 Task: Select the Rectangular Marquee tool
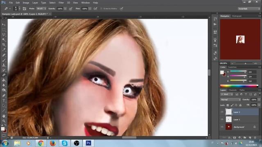[x=4, y=30]
